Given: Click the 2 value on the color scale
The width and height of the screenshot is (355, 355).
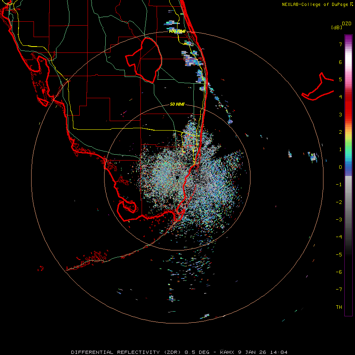Looking at the screenshot, I should pyautogui.click(x=340, y=132).
